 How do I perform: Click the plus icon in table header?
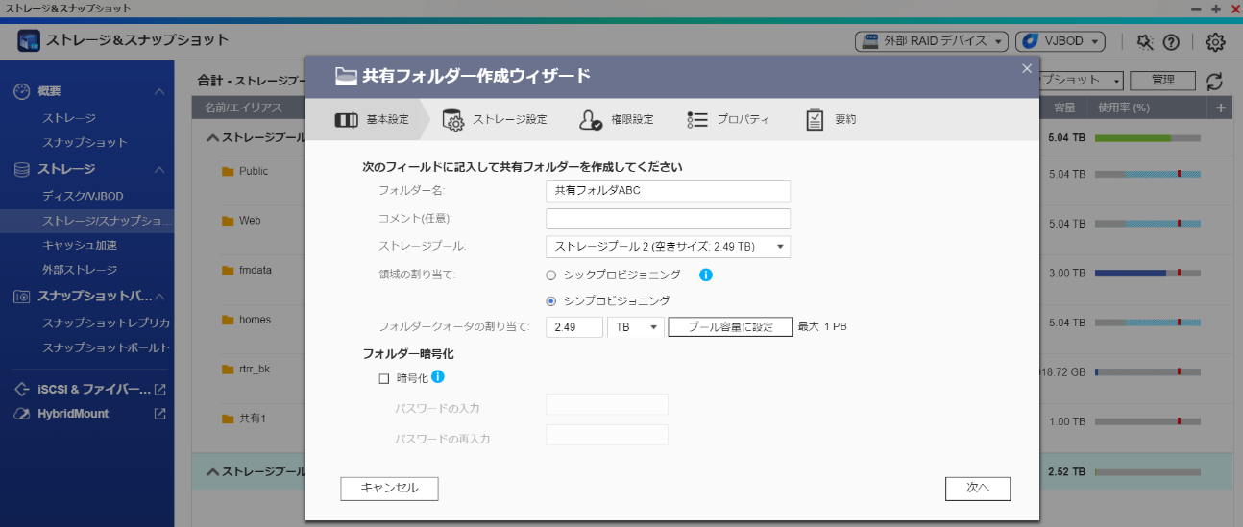point(1221,108)
